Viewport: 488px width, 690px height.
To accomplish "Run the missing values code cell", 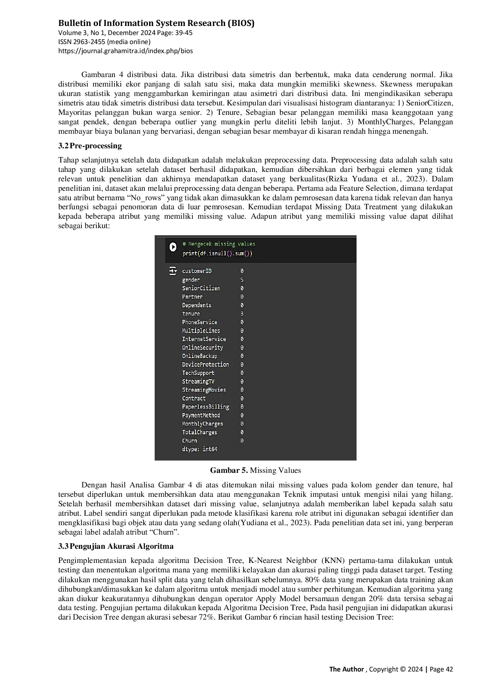I will click(173, 247).
